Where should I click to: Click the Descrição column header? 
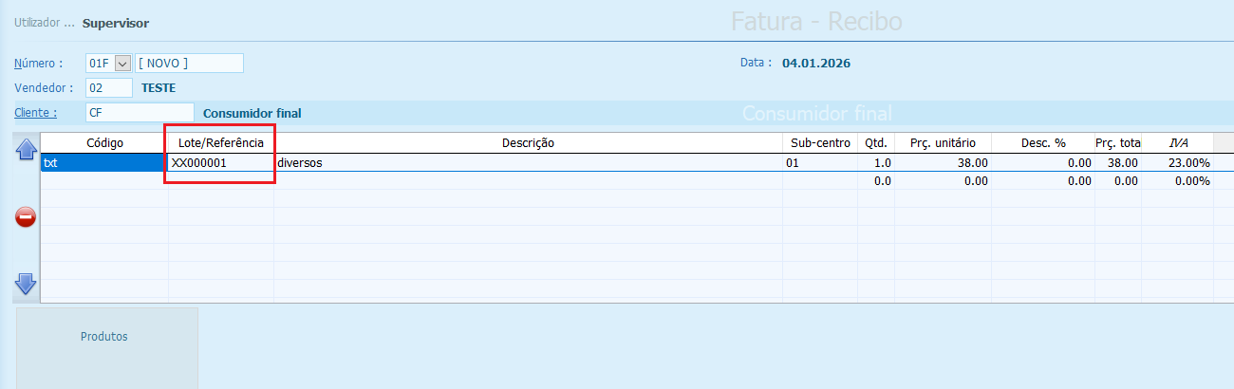[528, 143]
